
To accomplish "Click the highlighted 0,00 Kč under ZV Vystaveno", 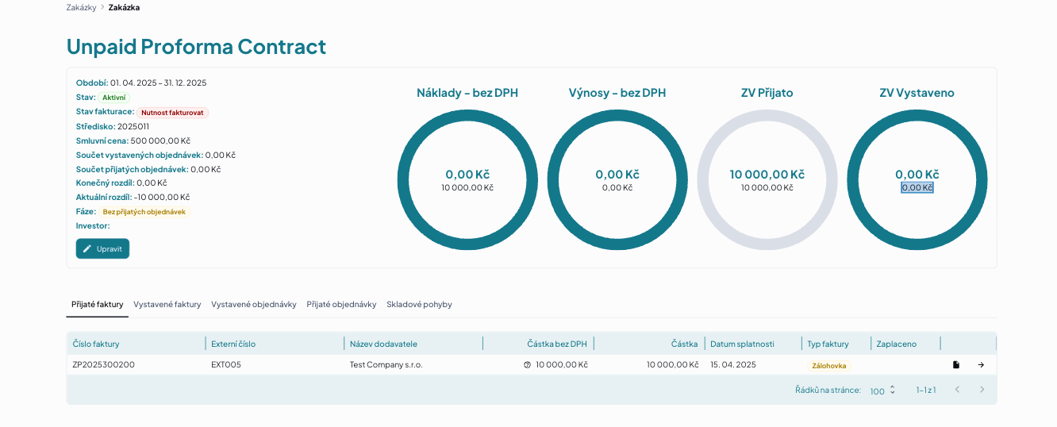I will click(x=917, y=187).
